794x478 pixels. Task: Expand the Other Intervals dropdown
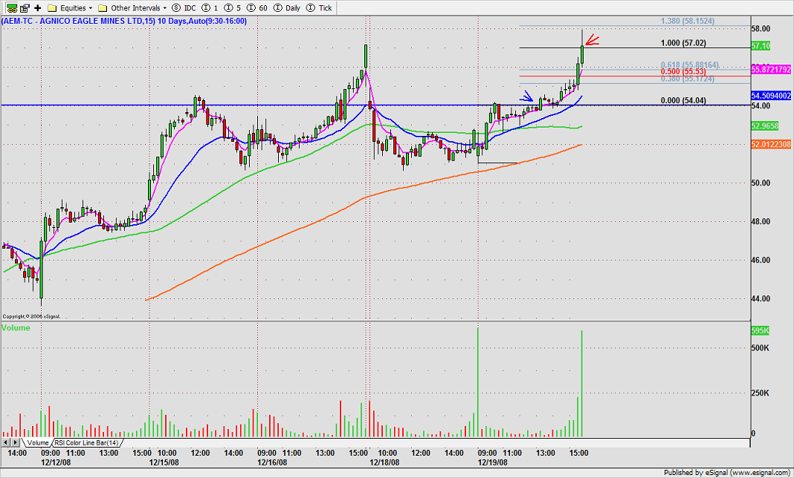(133, 8)
